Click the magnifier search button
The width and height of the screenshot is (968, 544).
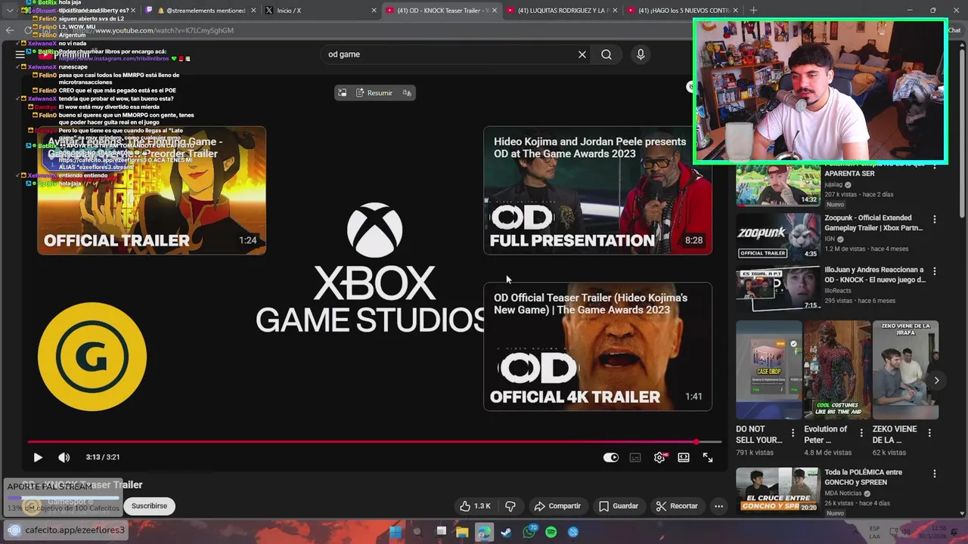607,54
